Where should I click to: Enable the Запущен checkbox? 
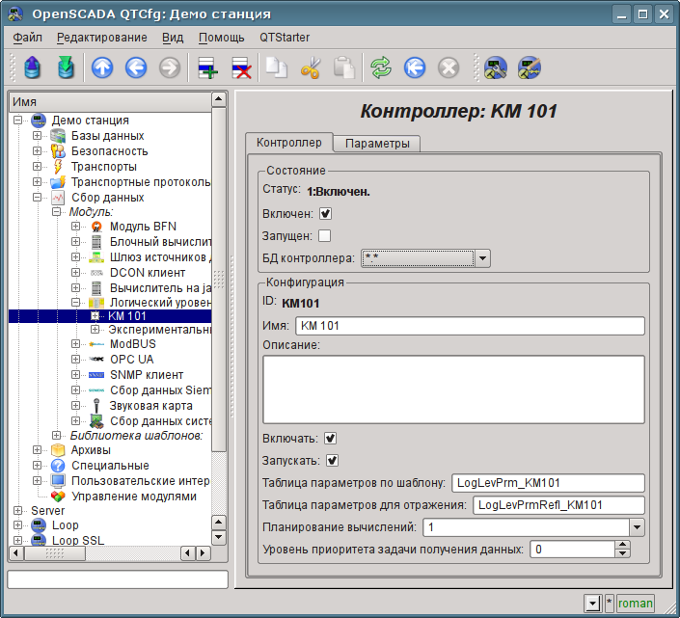(325, 235)
